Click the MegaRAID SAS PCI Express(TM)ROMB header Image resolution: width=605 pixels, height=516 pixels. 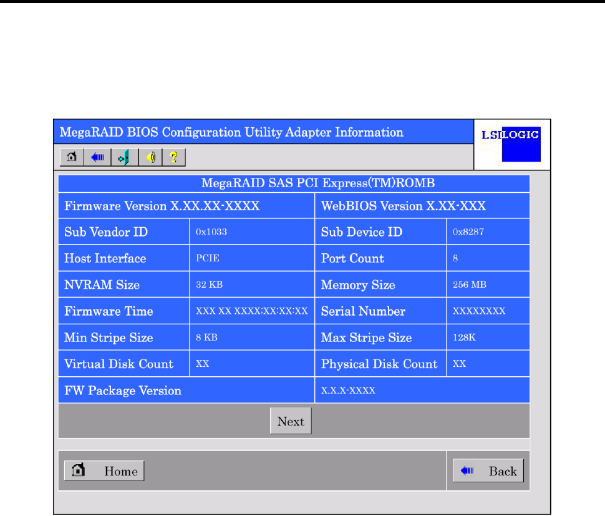click(294, 183)
